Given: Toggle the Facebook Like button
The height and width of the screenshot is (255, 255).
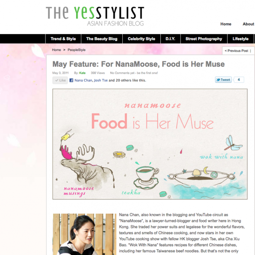Looking at the screenshot, I should [x=60, y=80].
